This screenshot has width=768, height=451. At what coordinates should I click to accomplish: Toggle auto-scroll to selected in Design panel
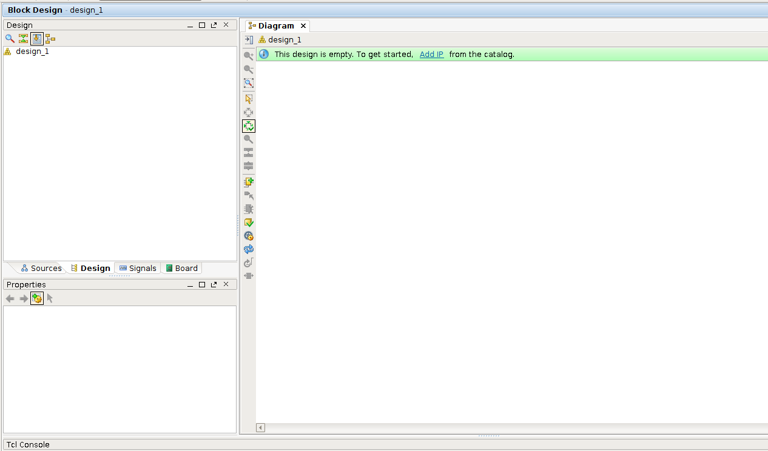pyautogui.click(x=37, y=39)
